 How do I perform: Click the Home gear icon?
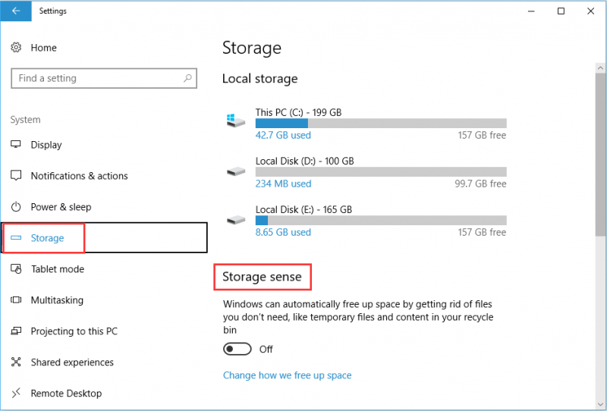click(x=16, y=48)
